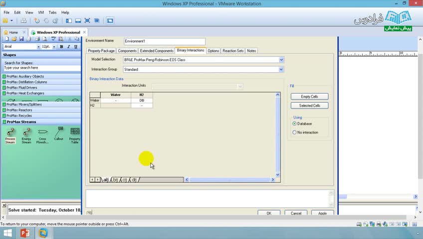Screen dimensions: 423x239
Task: Open the VMware Tabs menu
Action: coord(52,12)
